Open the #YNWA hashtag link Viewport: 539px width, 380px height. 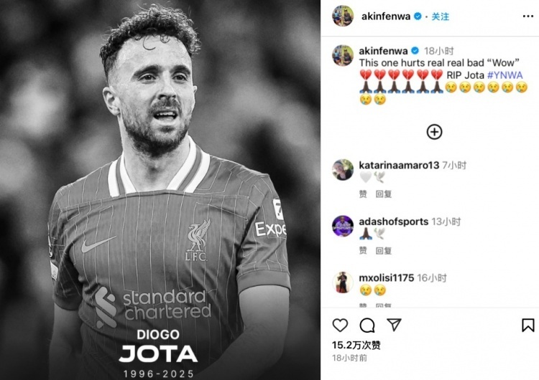pyautogui.click(x=505, y=75)
